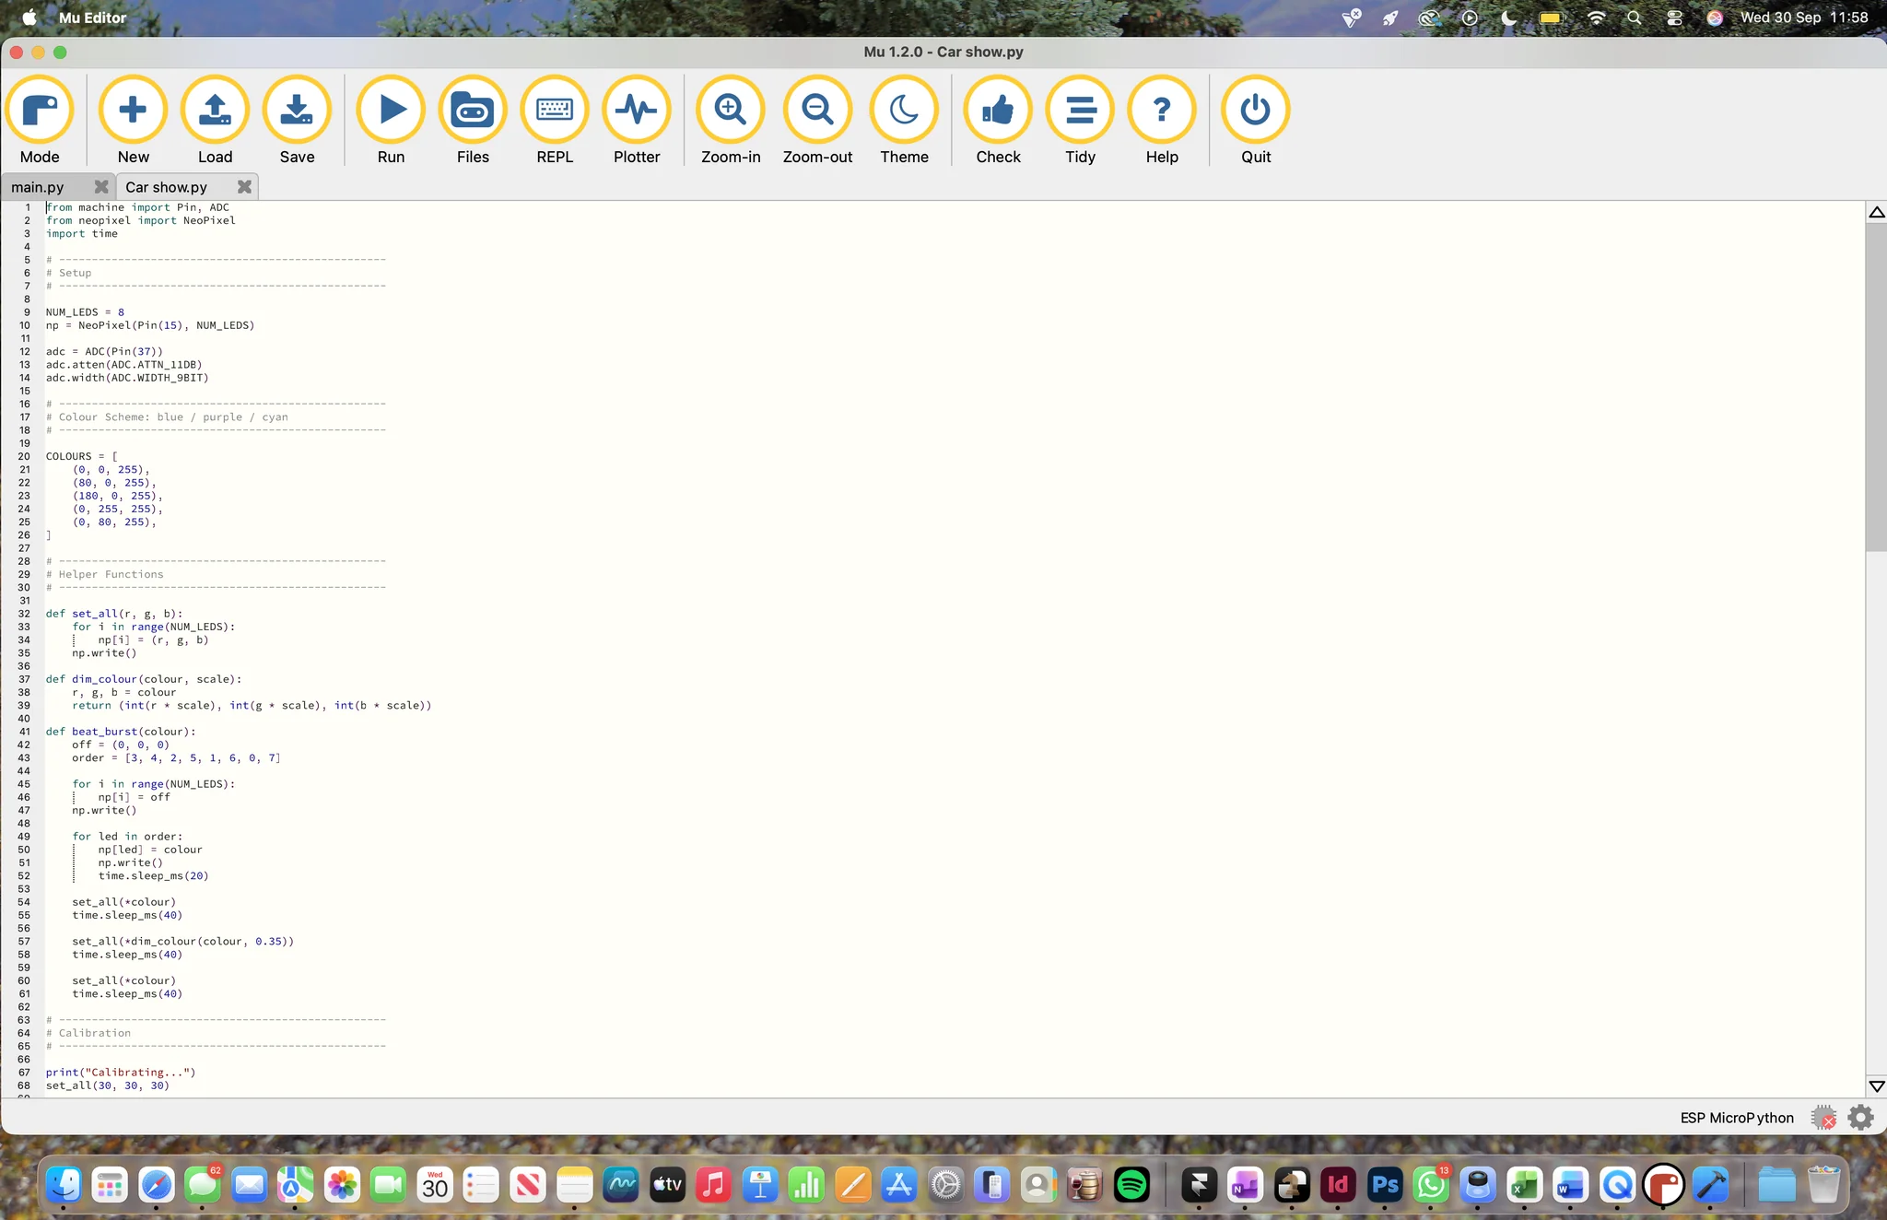Click the def dim_colour(colour, scale) line
Viewport: 1887px width, 1220px height.
(x=144, y=679)
